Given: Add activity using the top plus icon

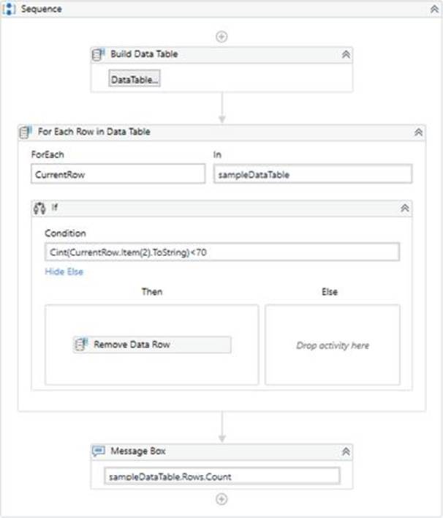Looking at the screenshot, I should (x=221, y=36).
